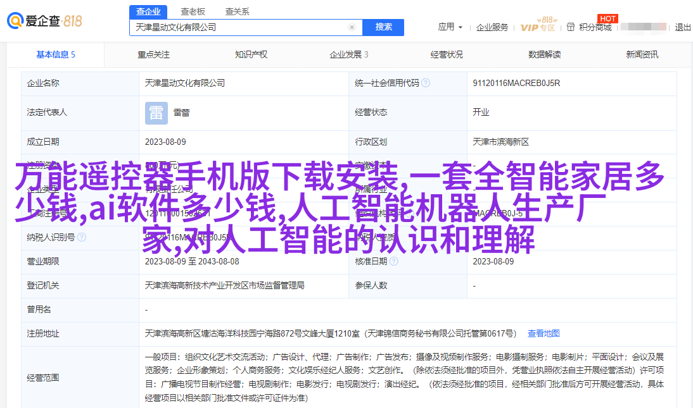Image resolution: width=693 pixels, height=408 pixels.
Task: Click the 注册地址 row label
Action: [x=43, y=334]
